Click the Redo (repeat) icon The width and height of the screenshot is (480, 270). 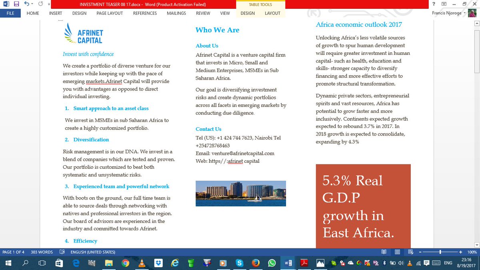[40, 4]
